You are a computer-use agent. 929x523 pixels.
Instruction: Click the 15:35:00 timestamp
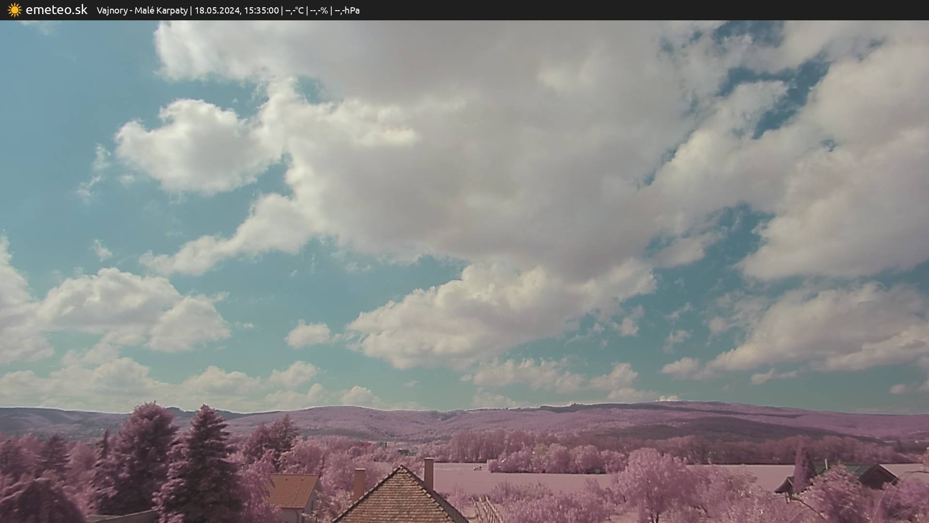pyautogui.click(x=261, y=11)
